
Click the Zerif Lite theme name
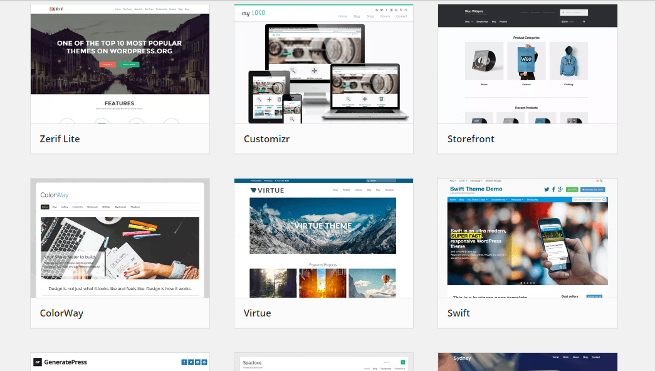point(60,138)
